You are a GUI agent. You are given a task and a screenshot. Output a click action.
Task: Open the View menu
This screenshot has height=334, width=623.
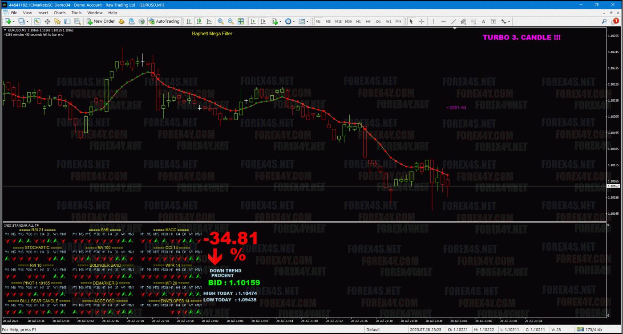pyautogui.click(x=27, y=13)
